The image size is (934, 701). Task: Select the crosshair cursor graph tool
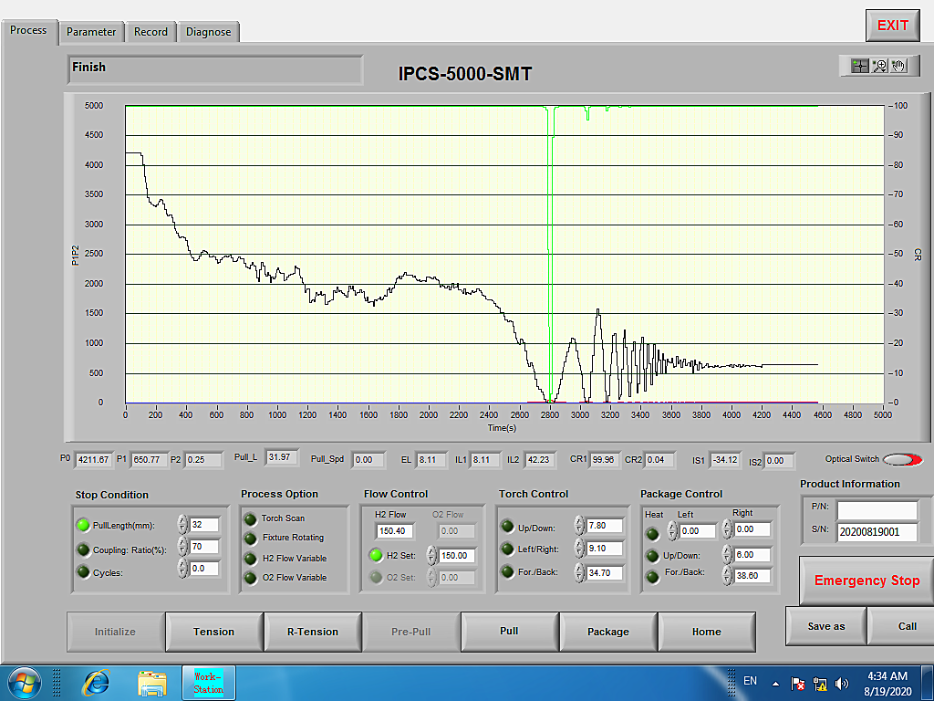[858, 66]
